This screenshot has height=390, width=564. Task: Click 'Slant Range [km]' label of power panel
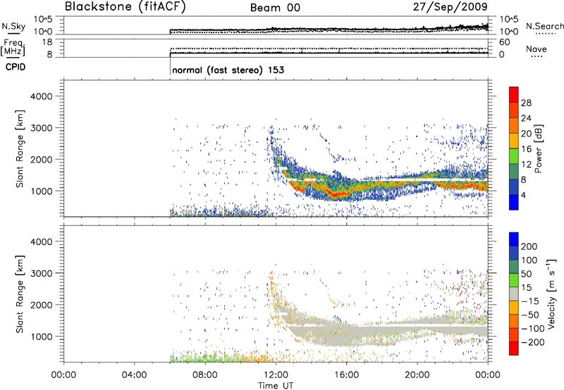tap(20, 149)
